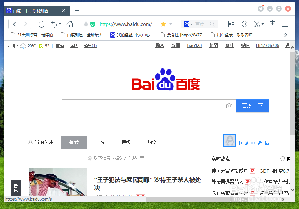Click the address bar URL https://www.baidu.com/
Image resolution: width=299 pixels, height=209 pixels.
(x=126, y=24)
